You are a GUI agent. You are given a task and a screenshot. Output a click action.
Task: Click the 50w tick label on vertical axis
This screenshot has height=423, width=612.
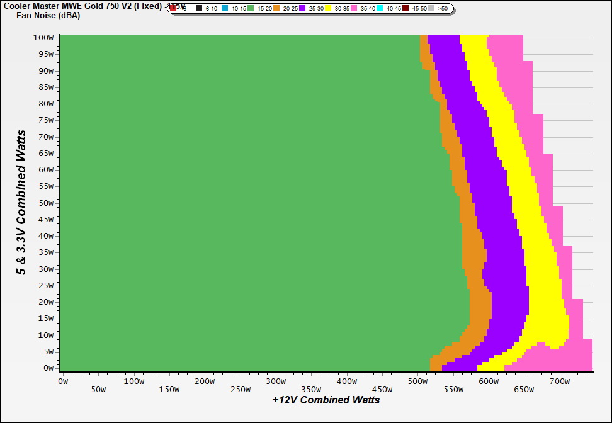(x=45, y=203)
